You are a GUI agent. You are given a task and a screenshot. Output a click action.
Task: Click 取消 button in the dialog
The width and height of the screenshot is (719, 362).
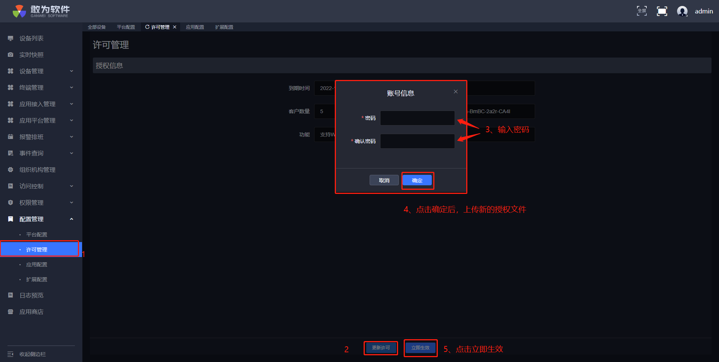384,180
